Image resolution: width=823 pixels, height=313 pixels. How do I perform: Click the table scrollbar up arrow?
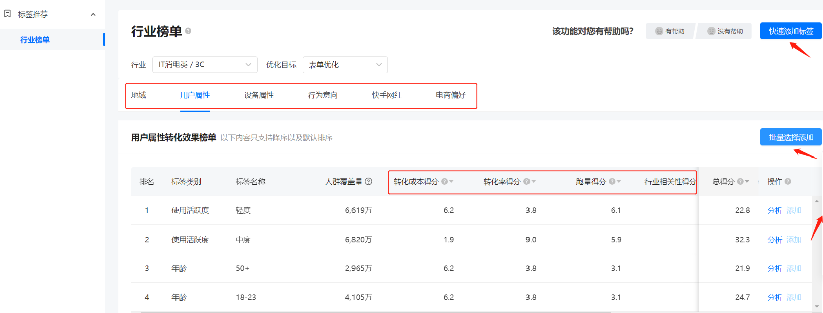[x=817, y=201]
